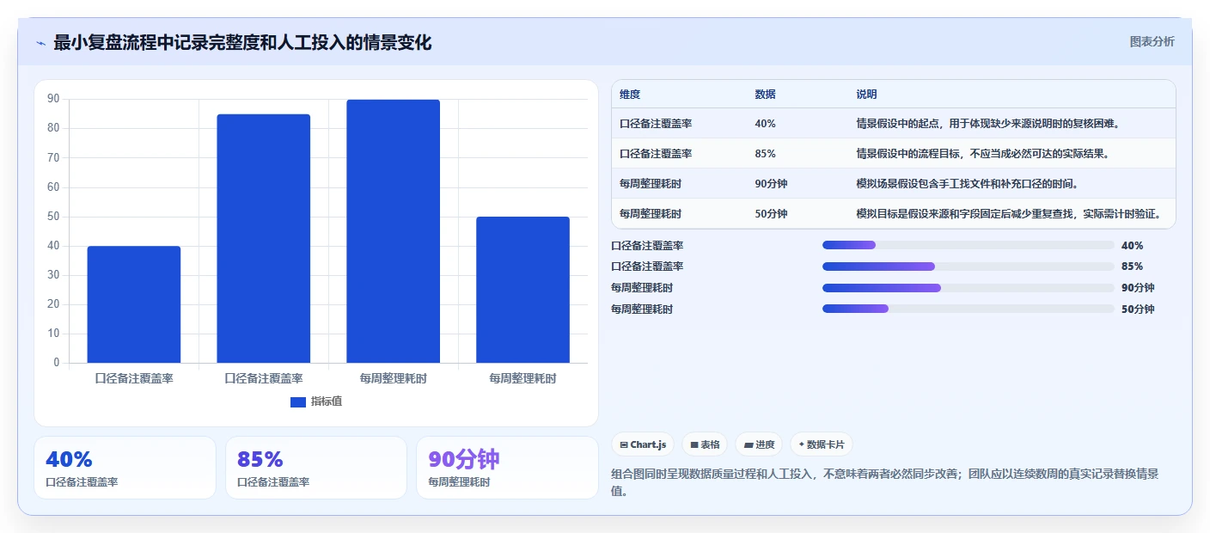
Task: Click the 指标值 legend label
Action: [x=327, y=402]
